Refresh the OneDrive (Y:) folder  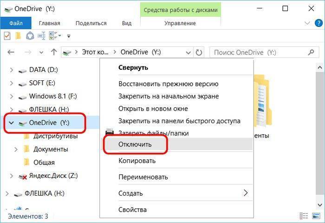point(199,52)
